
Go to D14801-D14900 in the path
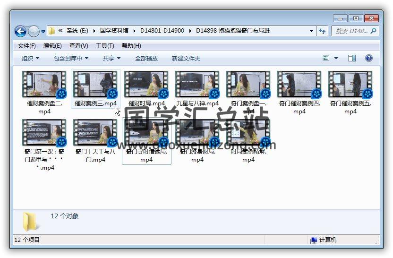tap(162, 31)
